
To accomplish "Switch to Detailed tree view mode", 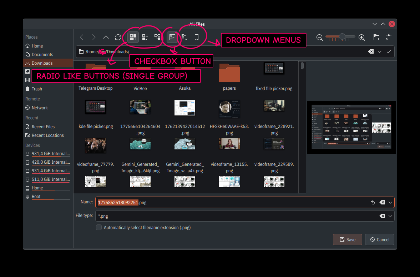I will [157, 37].
